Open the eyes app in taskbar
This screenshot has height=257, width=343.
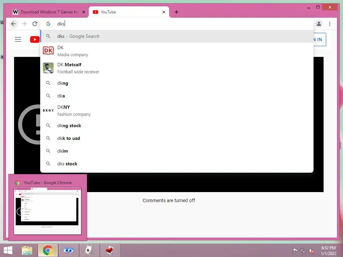pyautogui.click(x=68, y=250)
